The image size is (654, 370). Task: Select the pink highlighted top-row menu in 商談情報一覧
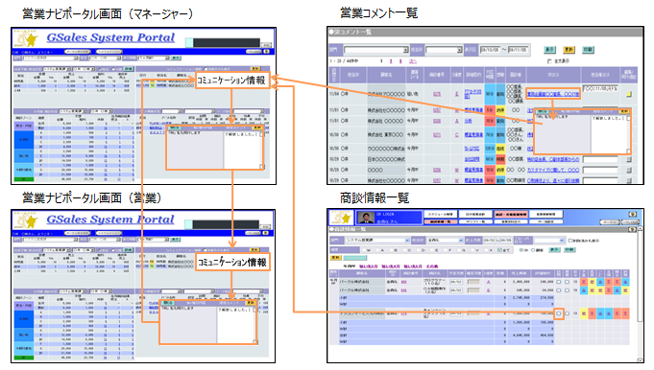[x=511, y=214]
